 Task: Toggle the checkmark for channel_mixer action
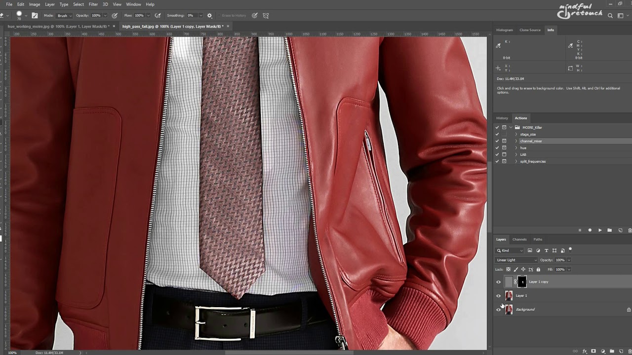497,141
